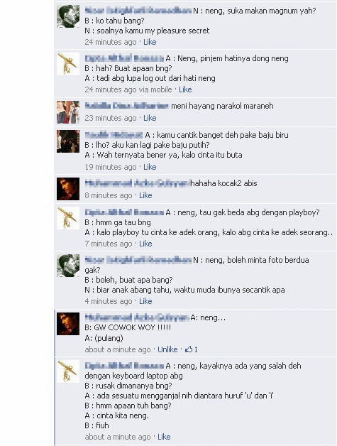Unlike the 'GW COWOK WOY' comment
The width and height of the screenshot is (337, 446).
tap(167, 349)
